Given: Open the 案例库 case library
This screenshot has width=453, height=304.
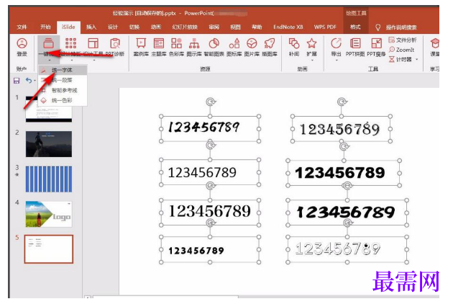Looking at the screenshot, I should coord(141,47).
